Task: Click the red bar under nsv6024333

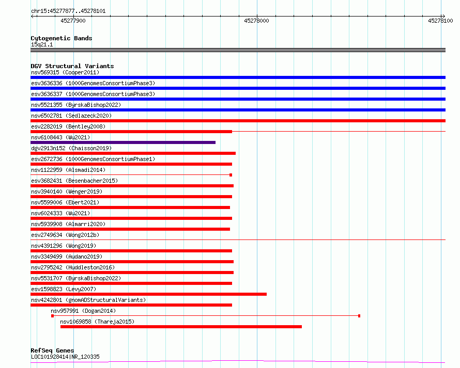Action: pos(131,218)
